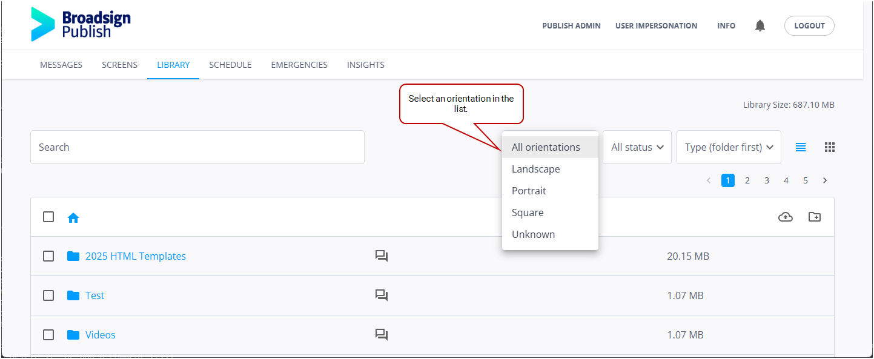The height and width of the screenshot is (359, 874).
Task: Open the Schedule tab
Action: tap(230, 65)
